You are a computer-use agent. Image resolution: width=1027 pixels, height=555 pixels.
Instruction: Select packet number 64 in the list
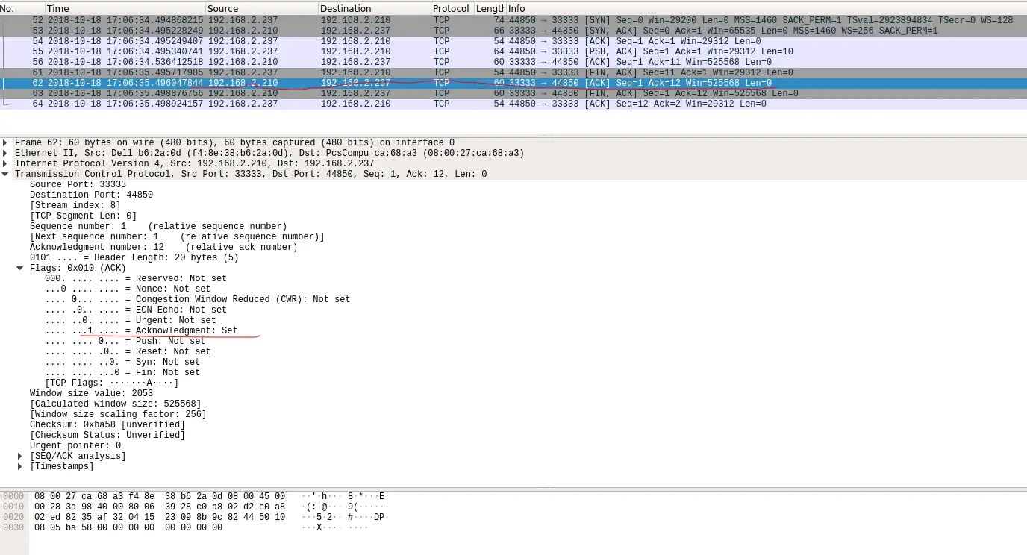pyautogui.click(x=513, y=104)
